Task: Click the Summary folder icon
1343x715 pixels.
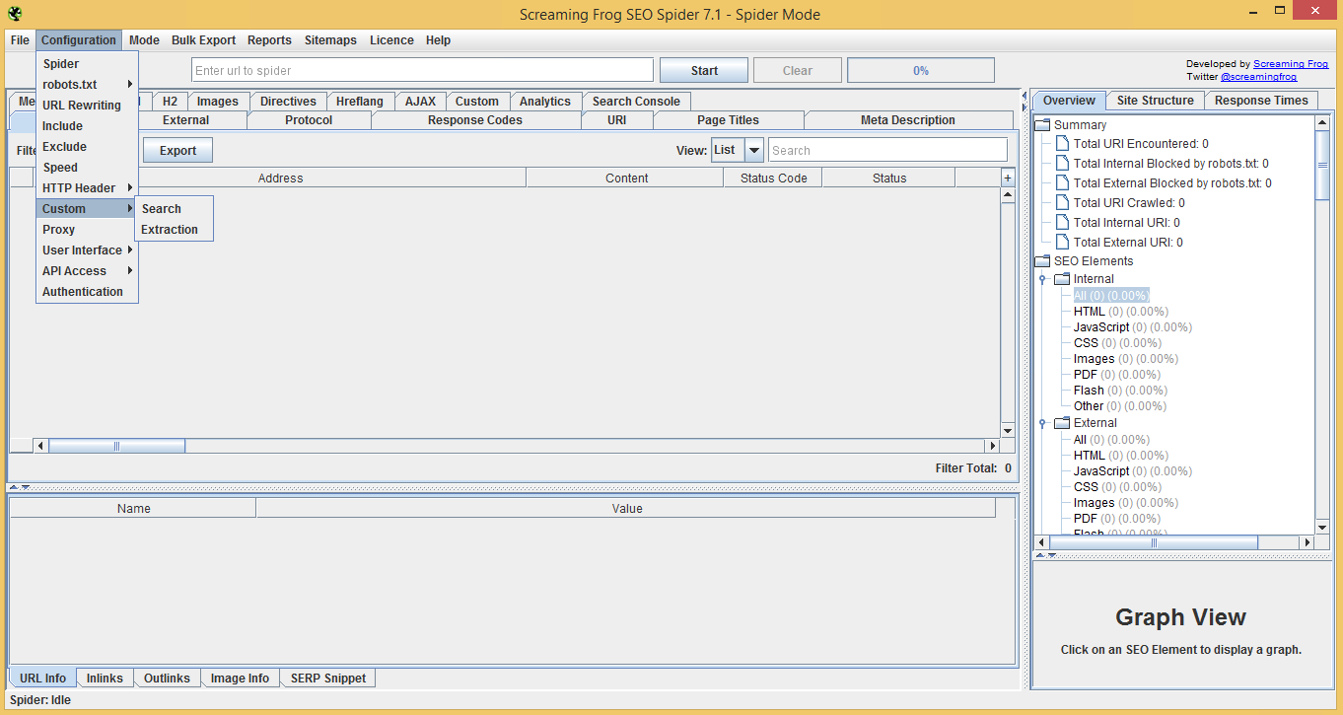Action: click(x=1042, y=125)
